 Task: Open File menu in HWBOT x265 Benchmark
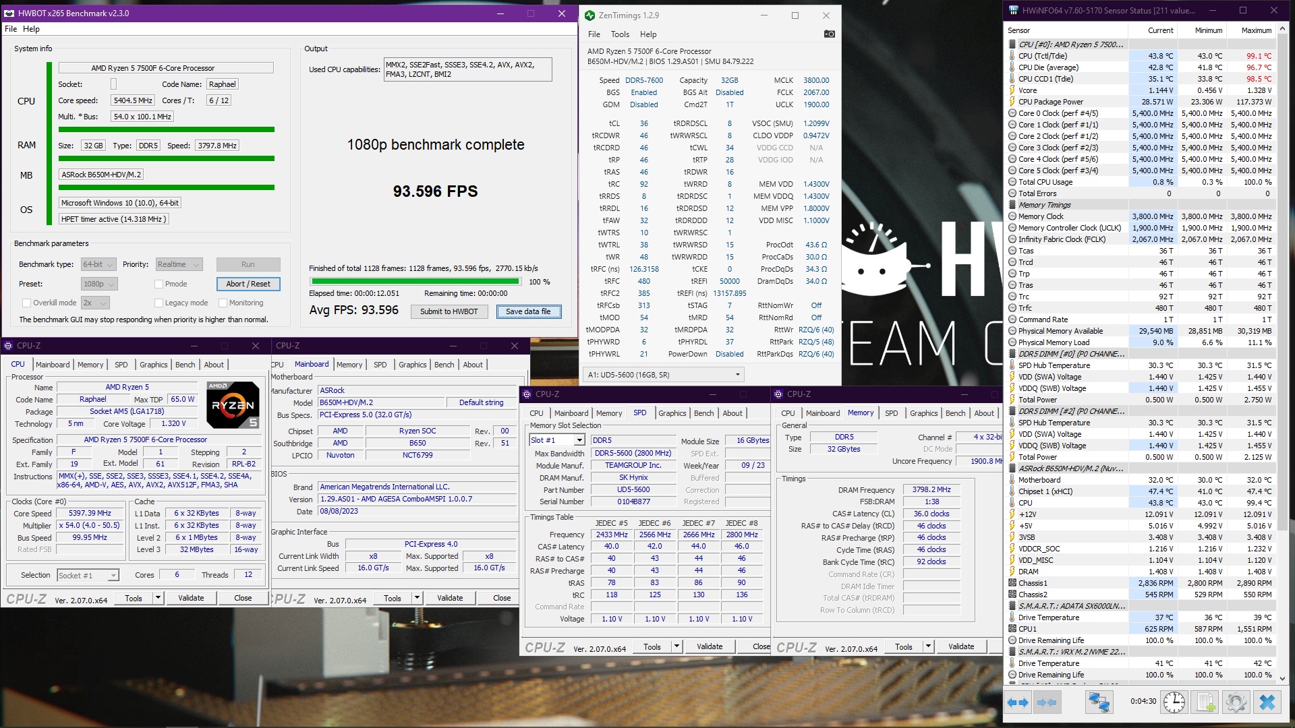coord(11,29)
